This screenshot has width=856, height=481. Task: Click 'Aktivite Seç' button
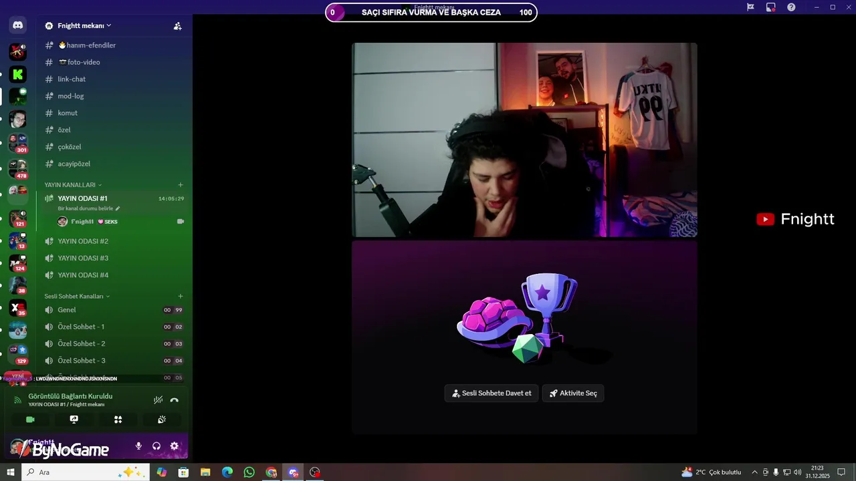coord(573,393)
